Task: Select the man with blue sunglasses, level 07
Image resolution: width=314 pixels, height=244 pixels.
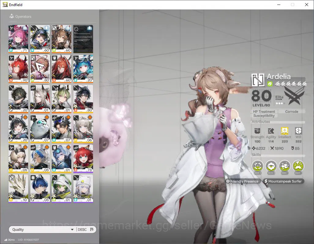Action: click(62, 128)
